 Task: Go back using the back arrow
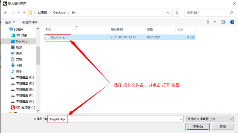click(6, 13)
